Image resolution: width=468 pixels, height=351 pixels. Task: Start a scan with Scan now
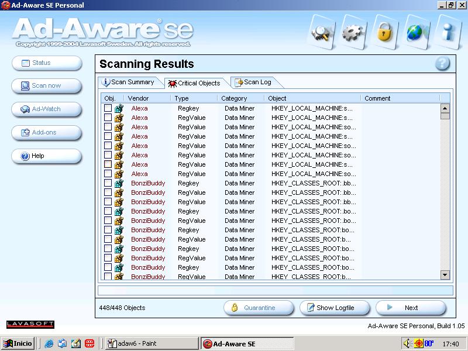(47, 86)
